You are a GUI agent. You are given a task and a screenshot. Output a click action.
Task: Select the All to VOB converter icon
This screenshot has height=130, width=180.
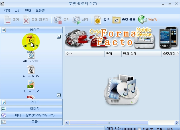tap(31, 55)
